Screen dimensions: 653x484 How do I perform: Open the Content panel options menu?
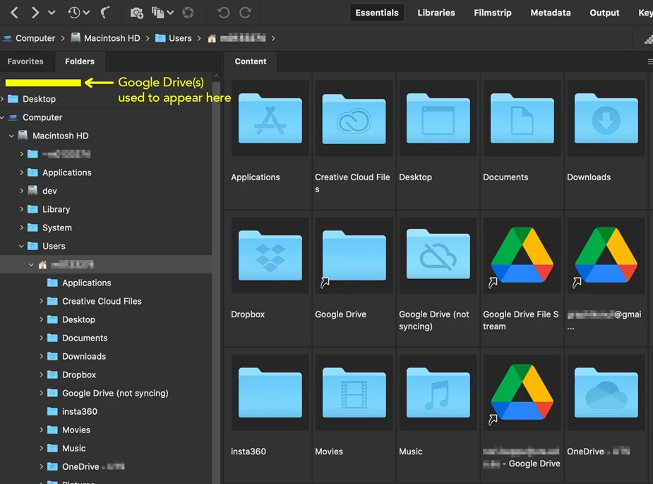coord(650,61)
